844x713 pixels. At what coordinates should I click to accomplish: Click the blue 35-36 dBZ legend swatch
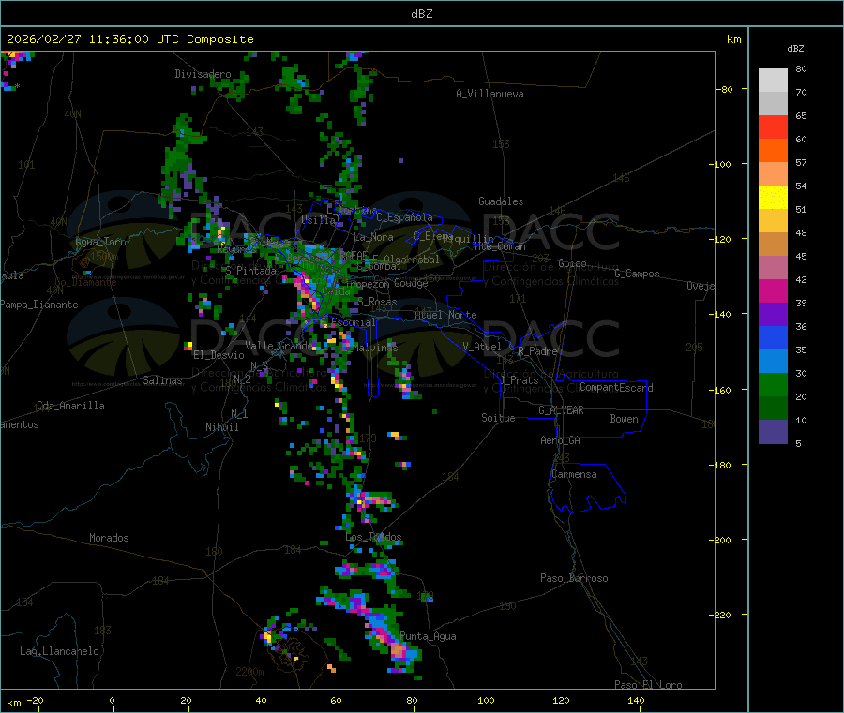click(x=773, y=337)
